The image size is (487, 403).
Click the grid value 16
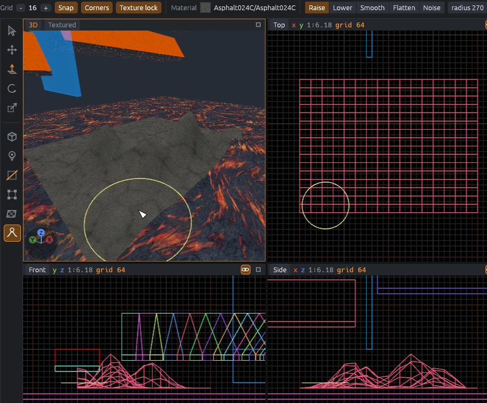(x=33, y=8)
